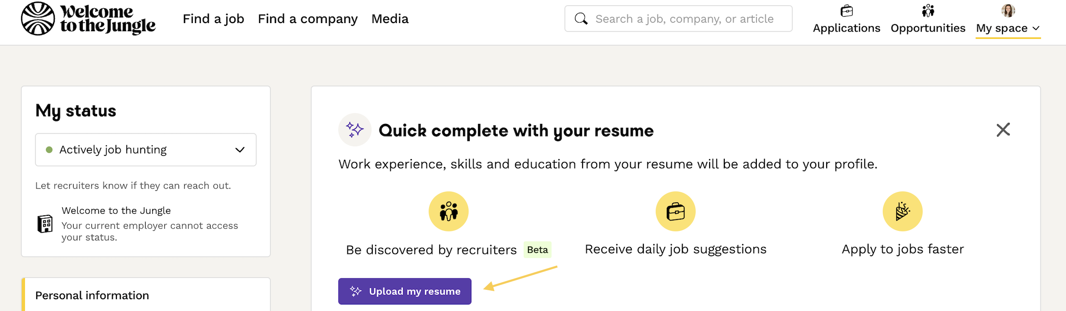This screenshot has height=311, width=1066.
Task: Open Applications via briefcase icon
Action: pyautogui.click(x=846, y=10)
